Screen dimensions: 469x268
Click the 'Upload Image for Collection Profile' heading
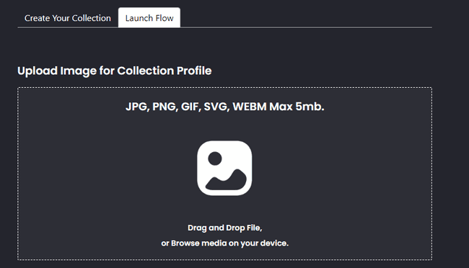click(115, 71)
